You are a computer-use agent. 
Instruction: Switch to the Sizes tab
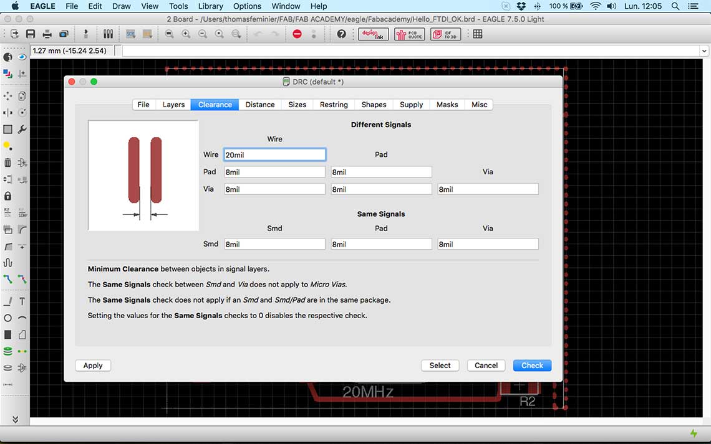(x=297, y=105)
